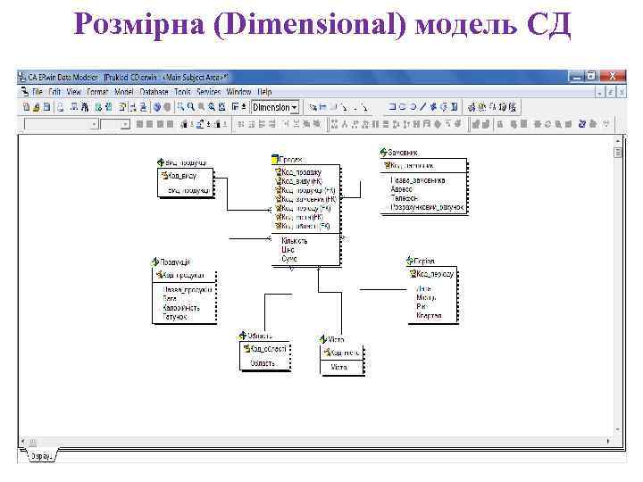Select the ellipse drawing tool

[413, 107]
